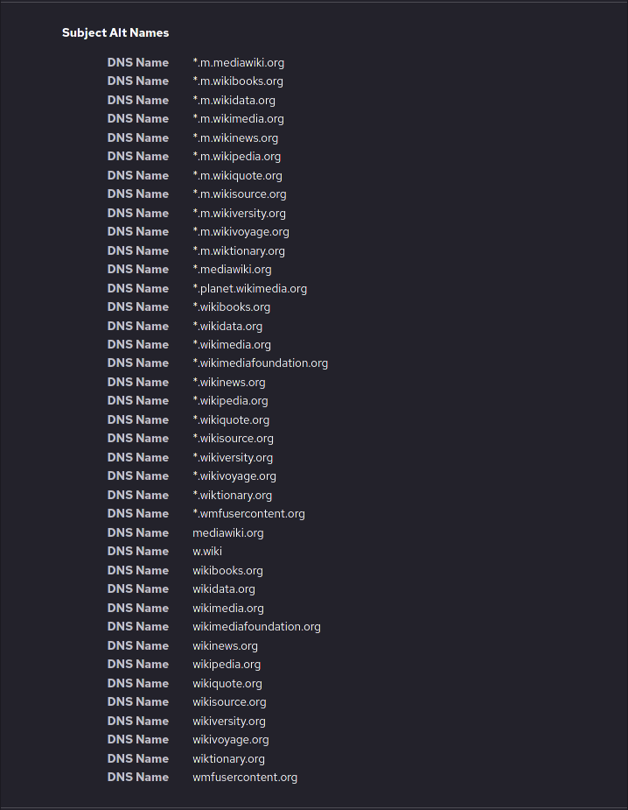628x810 pixels.
Task: Click the *.m.wiktionary.org value
Action: tap(239, 250)
